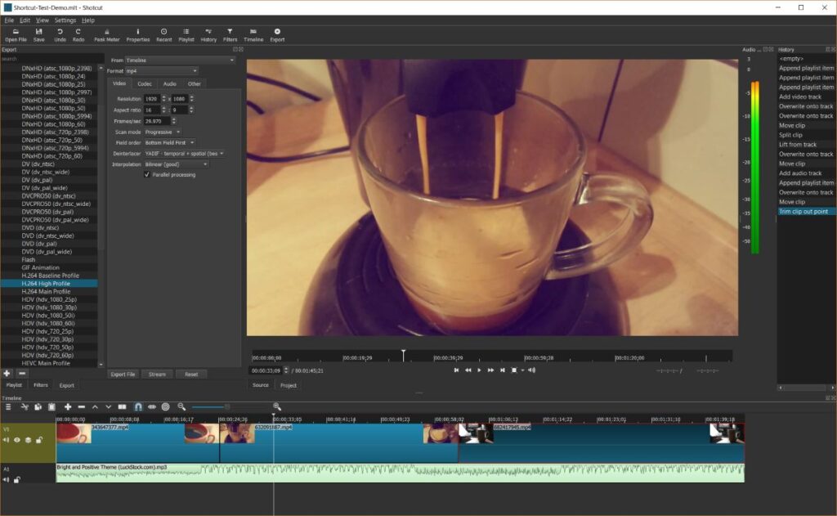Open the Interpolation Bilinear dropdown
Viewport: 837px width, 516px height.
point(176,164)
